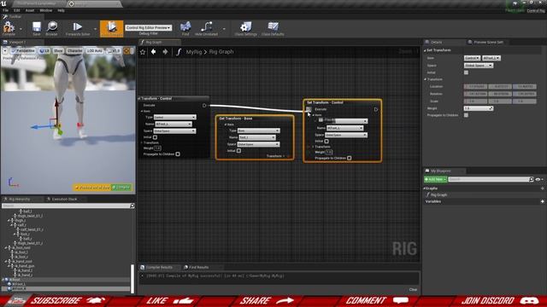
Task: Click the Find binoculars icon
Action: tap(185, 26)
